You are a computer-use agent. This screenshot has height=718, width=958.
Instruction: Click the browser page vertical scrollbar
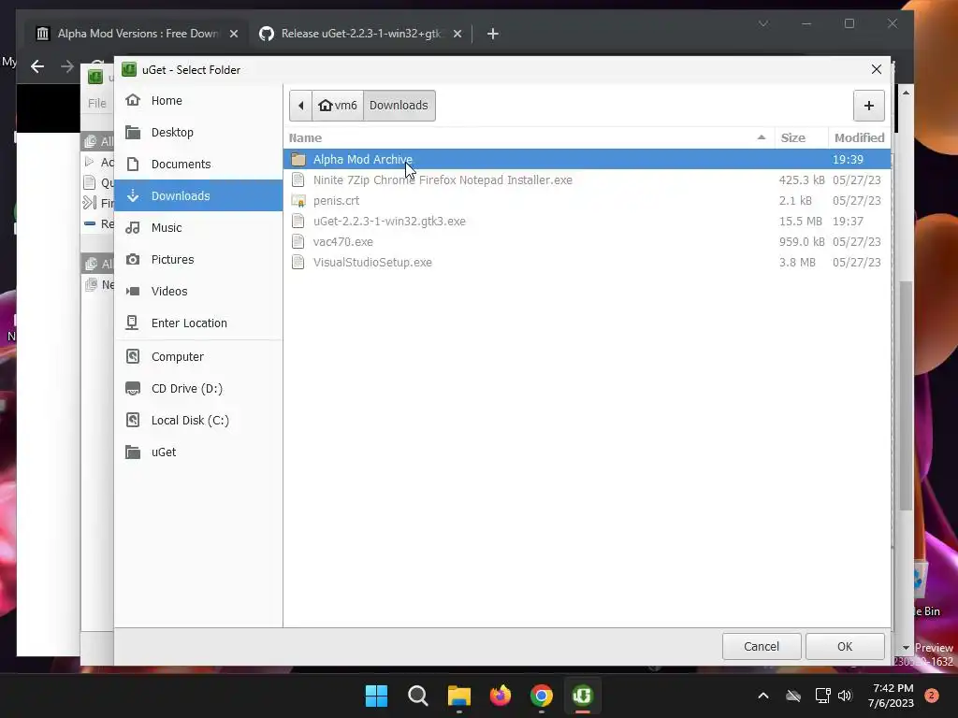[906, 395]
